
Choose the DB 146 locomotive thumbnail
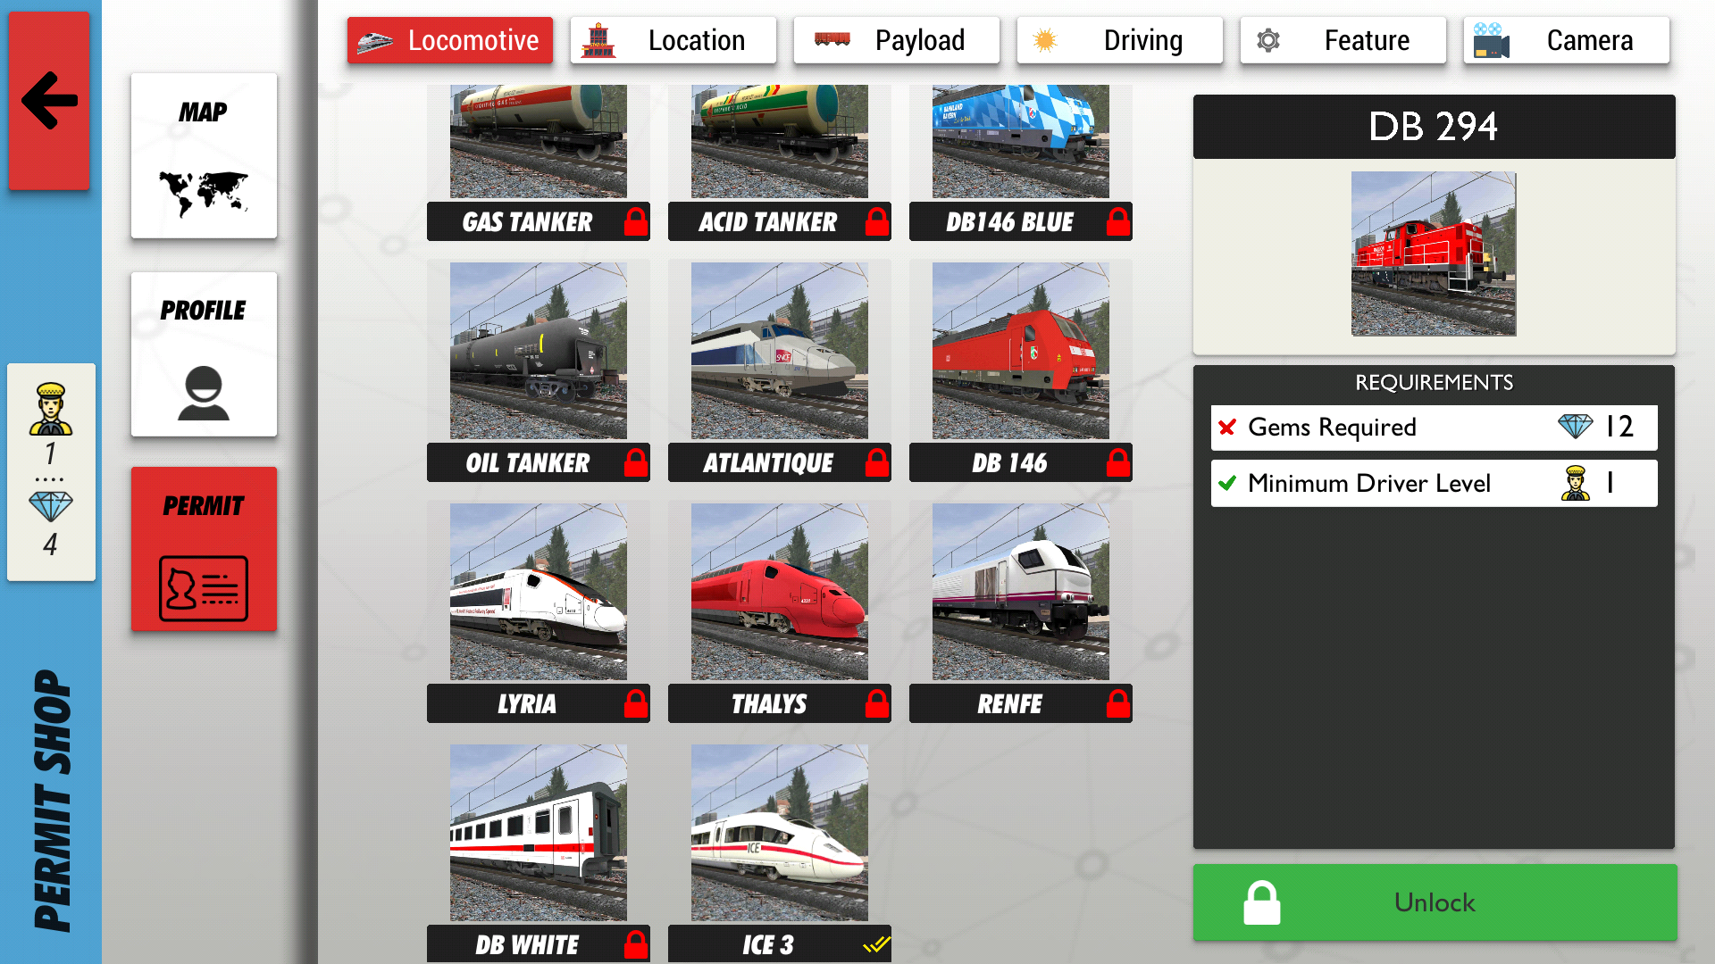1021,351
